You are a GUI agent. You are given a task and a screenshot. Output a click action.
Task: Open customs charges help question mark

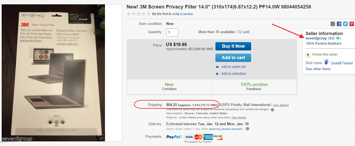pos(273,110)
